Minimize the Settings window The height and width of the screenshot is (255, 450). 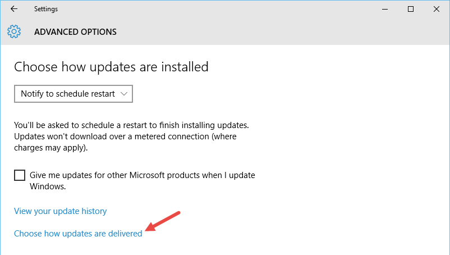coord(385,9)
